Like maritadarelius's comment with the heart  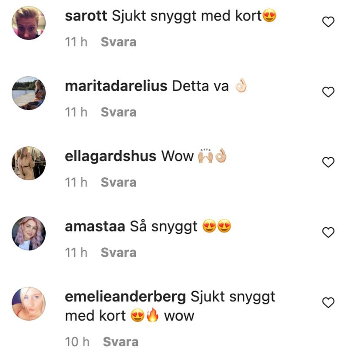coord(328,92)
